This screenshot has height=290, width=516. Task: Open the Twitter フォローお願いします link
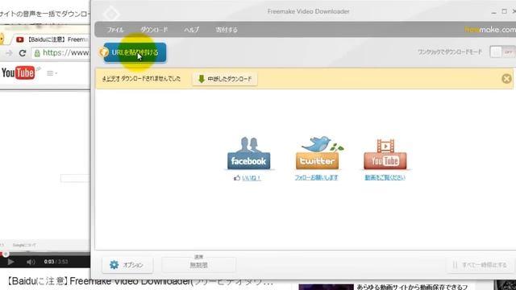pyautogui.click(x=316, y=177)
